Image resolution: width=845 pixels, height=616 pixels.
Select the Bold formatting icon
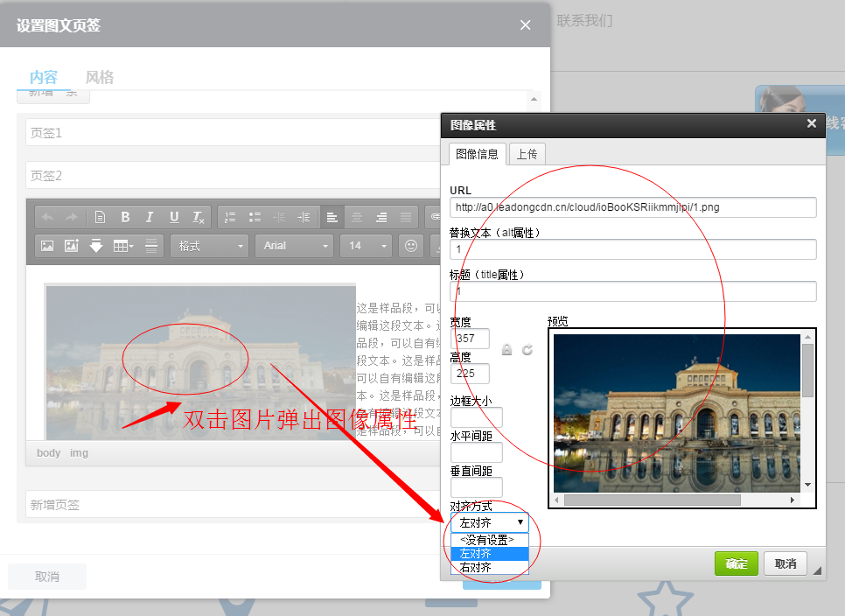[125, 218]
